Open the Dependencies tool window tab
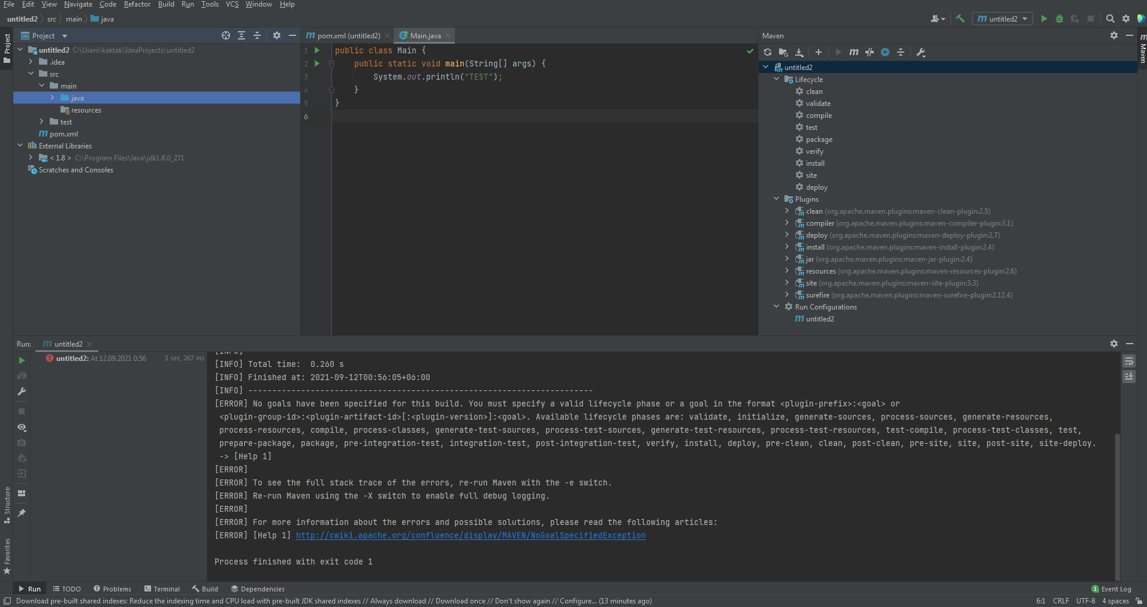This screenshot has width=1147, height=607. coord(258,589)
